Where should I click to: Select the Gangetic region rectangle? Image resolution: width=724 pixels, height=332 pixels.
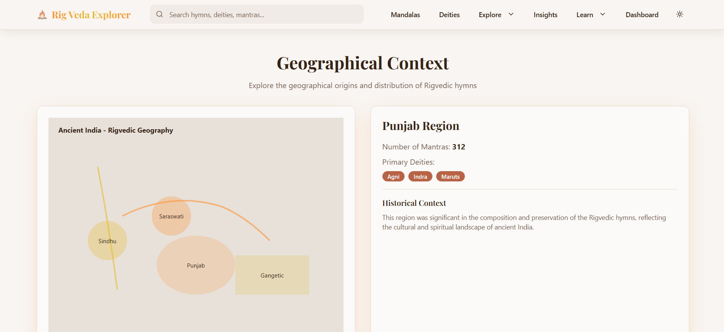click(272, 275)
